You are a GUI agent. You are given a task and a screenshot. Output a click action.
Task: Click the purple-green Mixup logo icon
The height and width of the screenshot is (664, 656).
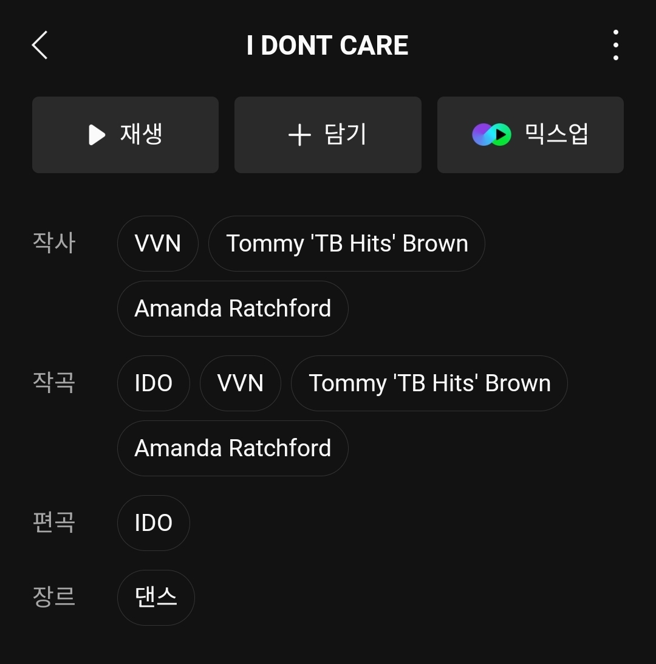coord(491,135)
